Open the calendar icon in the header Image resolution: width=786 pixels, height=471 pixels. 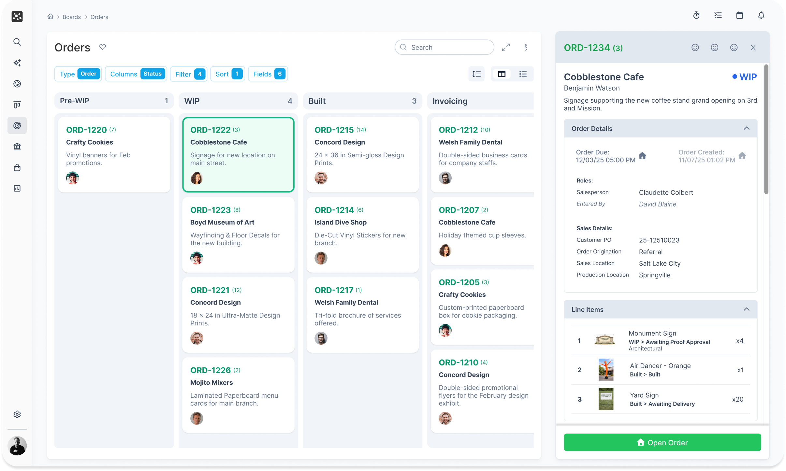click(x=739, y=15)
